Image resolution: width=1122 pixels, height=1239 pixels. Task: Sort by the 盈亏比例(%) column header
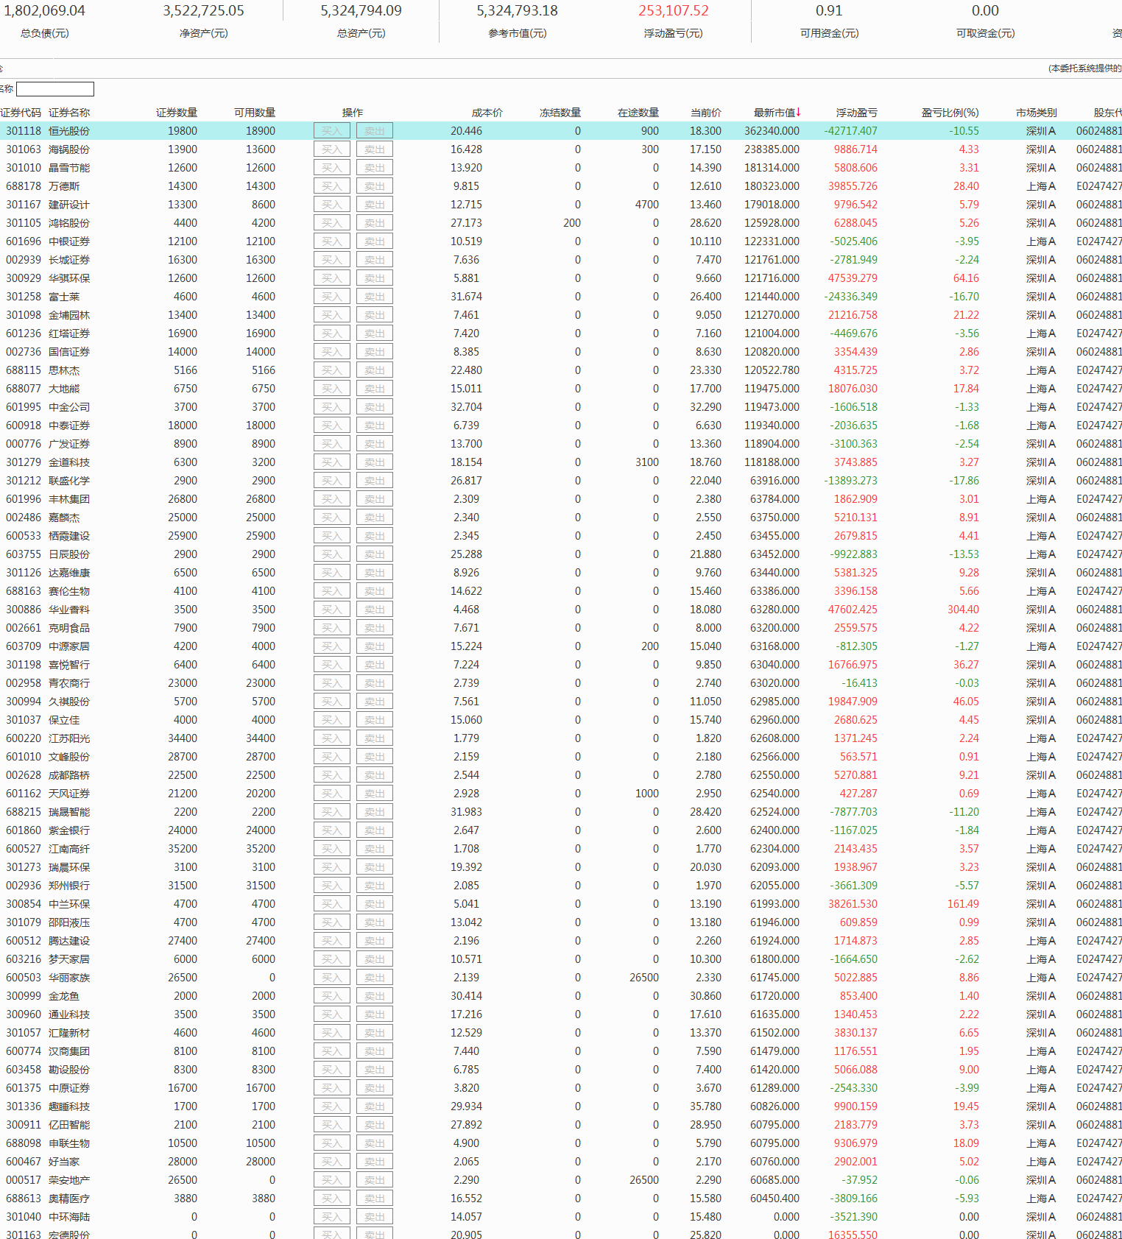(950, 113)
